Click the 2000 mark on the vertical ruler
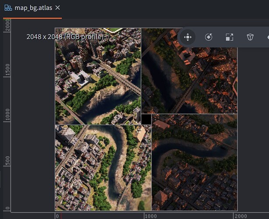The width and height of the screenshot is (269, 219). [7, 26]
